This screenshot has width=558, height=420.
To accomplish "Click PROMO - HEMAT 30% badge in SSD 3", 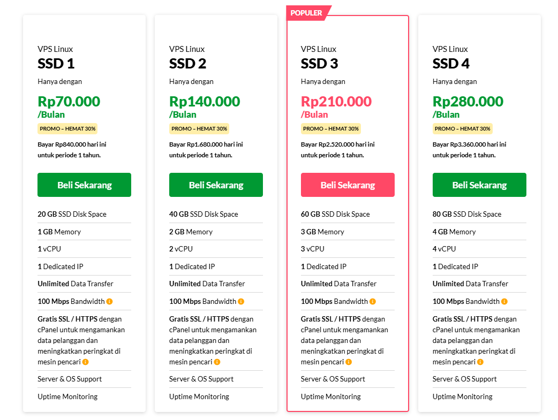I will (x=331, y=129).
